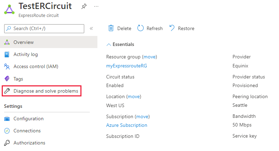Select Overview in the left menu
Image resolution: width=279 pixels, height=151 pixels.
tap(24, 43)
